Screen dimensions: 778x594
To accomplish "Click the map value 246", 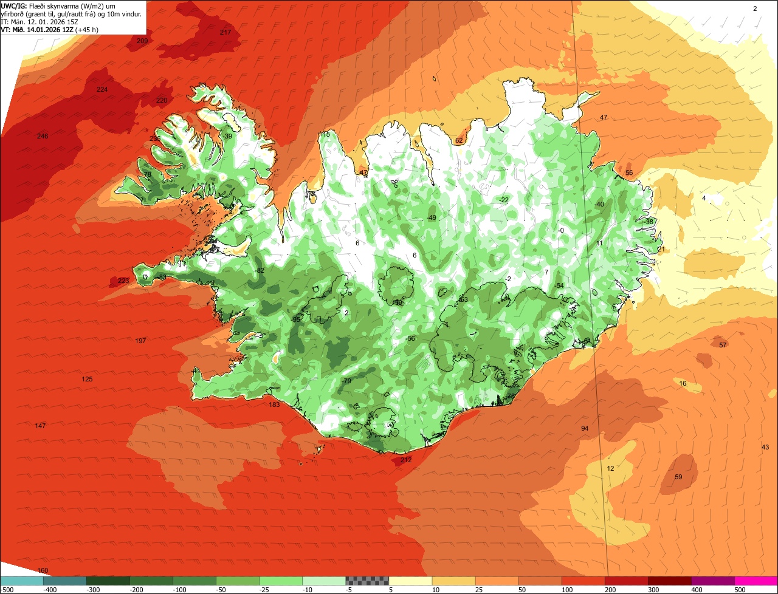I will coord(42,136).
